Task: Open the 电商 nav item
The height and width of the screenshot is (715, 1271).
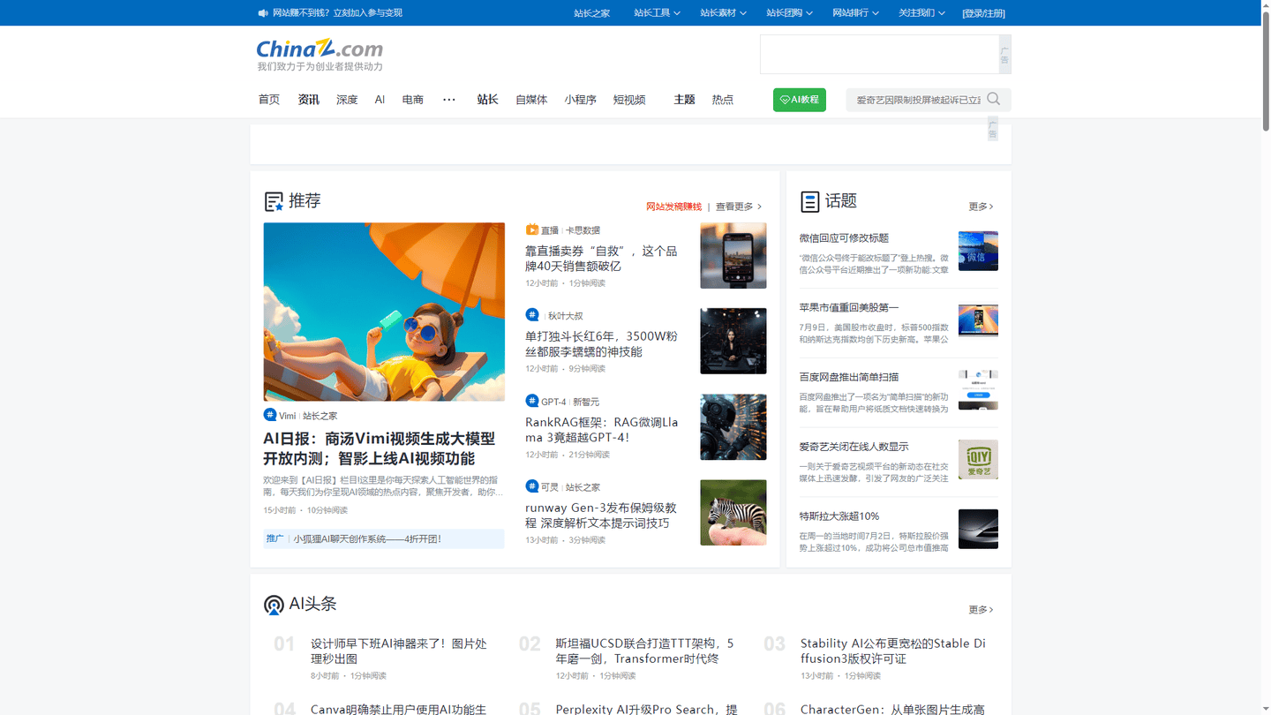Action: tap(412, 100)
